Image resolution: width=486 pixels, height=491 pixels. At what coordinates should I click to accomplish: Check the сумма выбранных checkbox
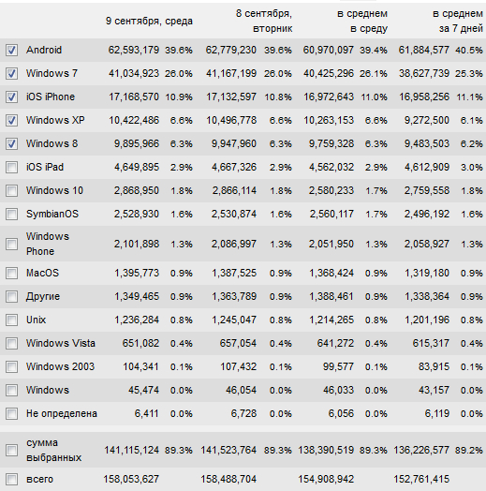click(11, 451)
